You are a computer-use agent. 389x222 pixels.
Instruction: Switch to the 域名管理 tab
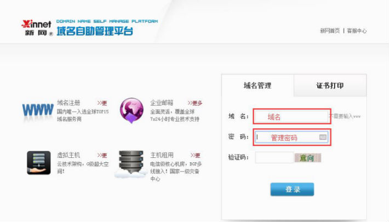(x=258, y=86)
